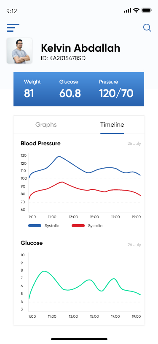Click the blue Systolic legend swatch
158x344 pixels.
(35, 225)
